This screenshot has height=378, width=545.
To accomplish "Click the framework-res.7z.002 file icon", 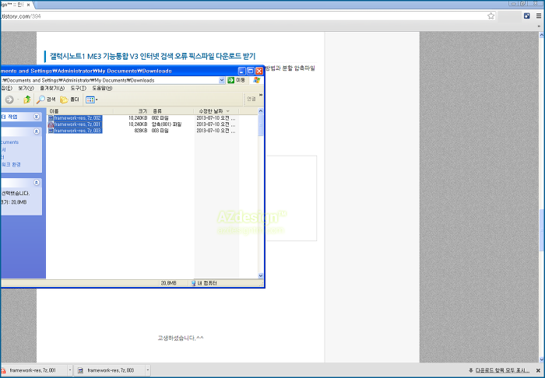I will [x=51, y=118].
